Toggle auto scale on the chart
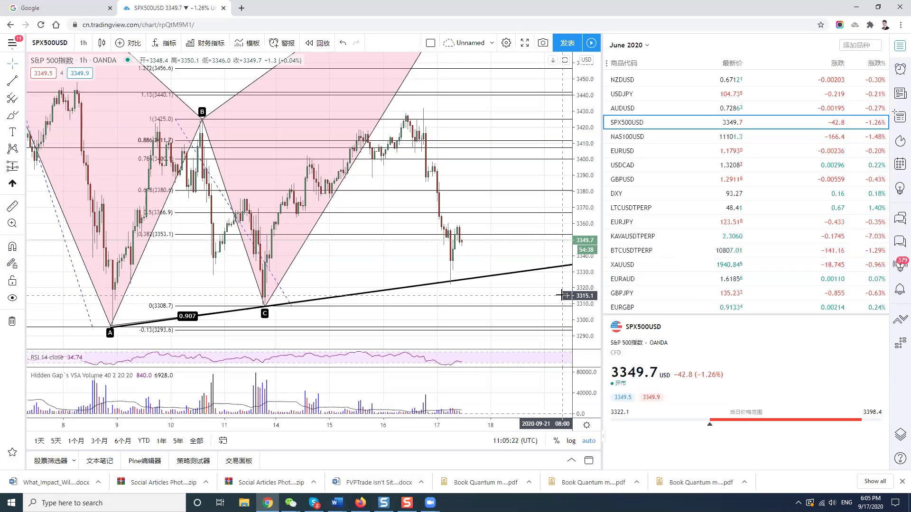The image size is (911, 512). 589,440
